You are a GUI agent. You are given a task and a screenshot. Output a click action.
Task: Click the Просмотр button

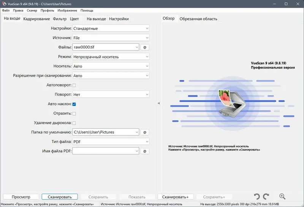[21, 197]
